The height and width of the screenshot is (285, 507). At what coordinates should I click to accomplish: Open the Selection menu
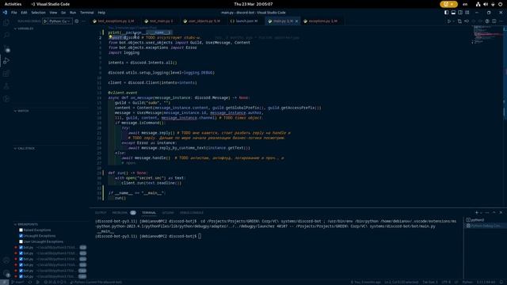[x=38, y=13]
